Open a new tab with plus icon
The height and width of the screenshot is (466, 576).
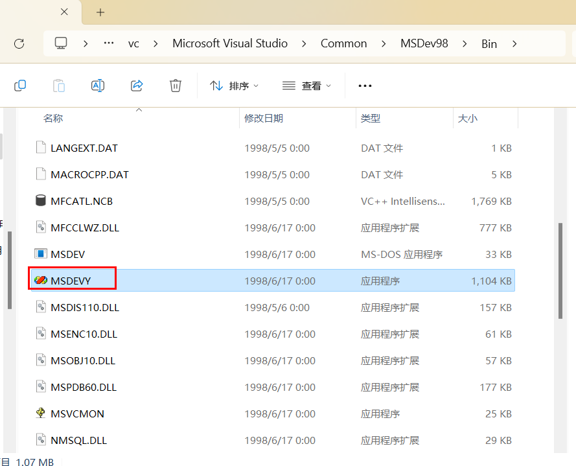(x=100, y=12)
